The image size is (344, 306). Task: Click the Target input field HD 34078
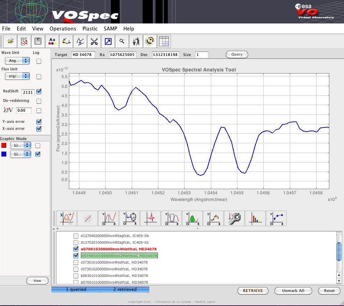83,55
